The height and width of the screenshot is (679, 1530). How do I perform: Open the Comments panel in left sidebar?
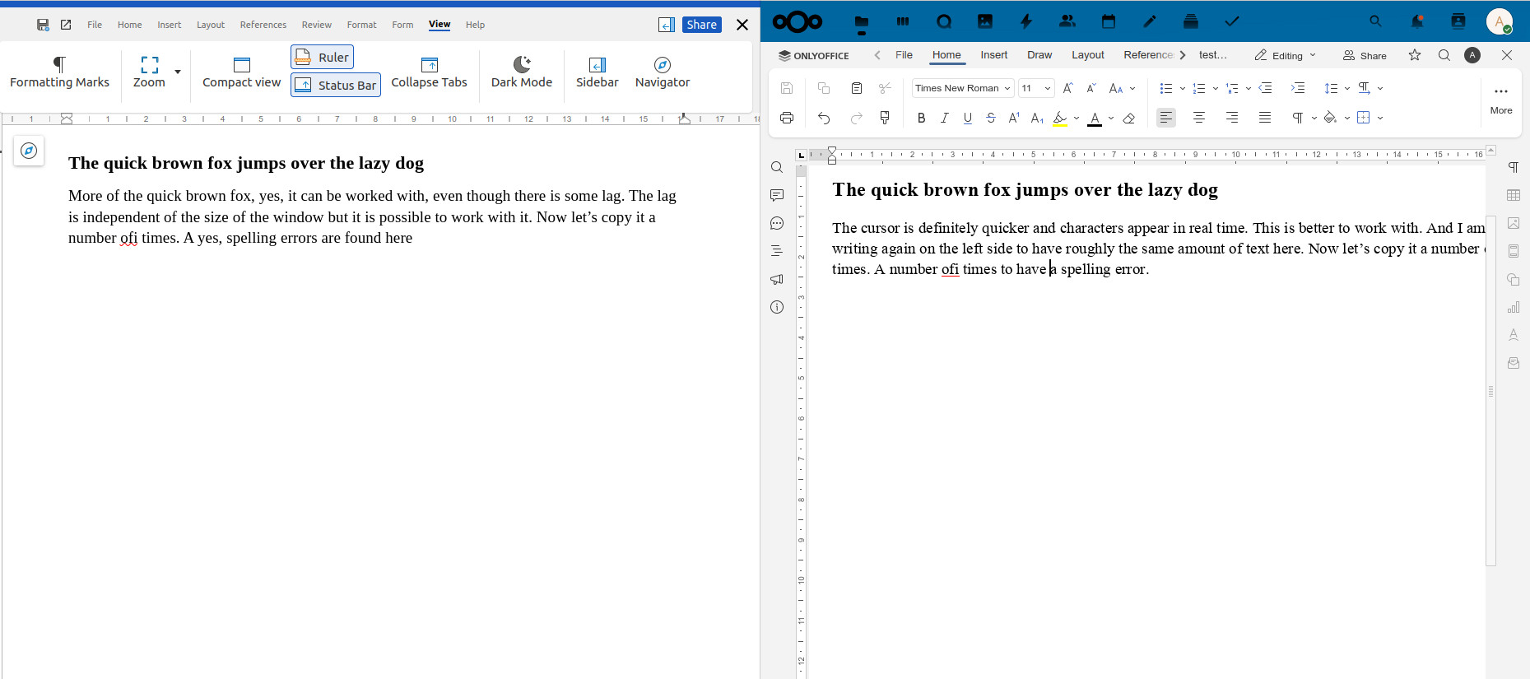click(777, 195)
